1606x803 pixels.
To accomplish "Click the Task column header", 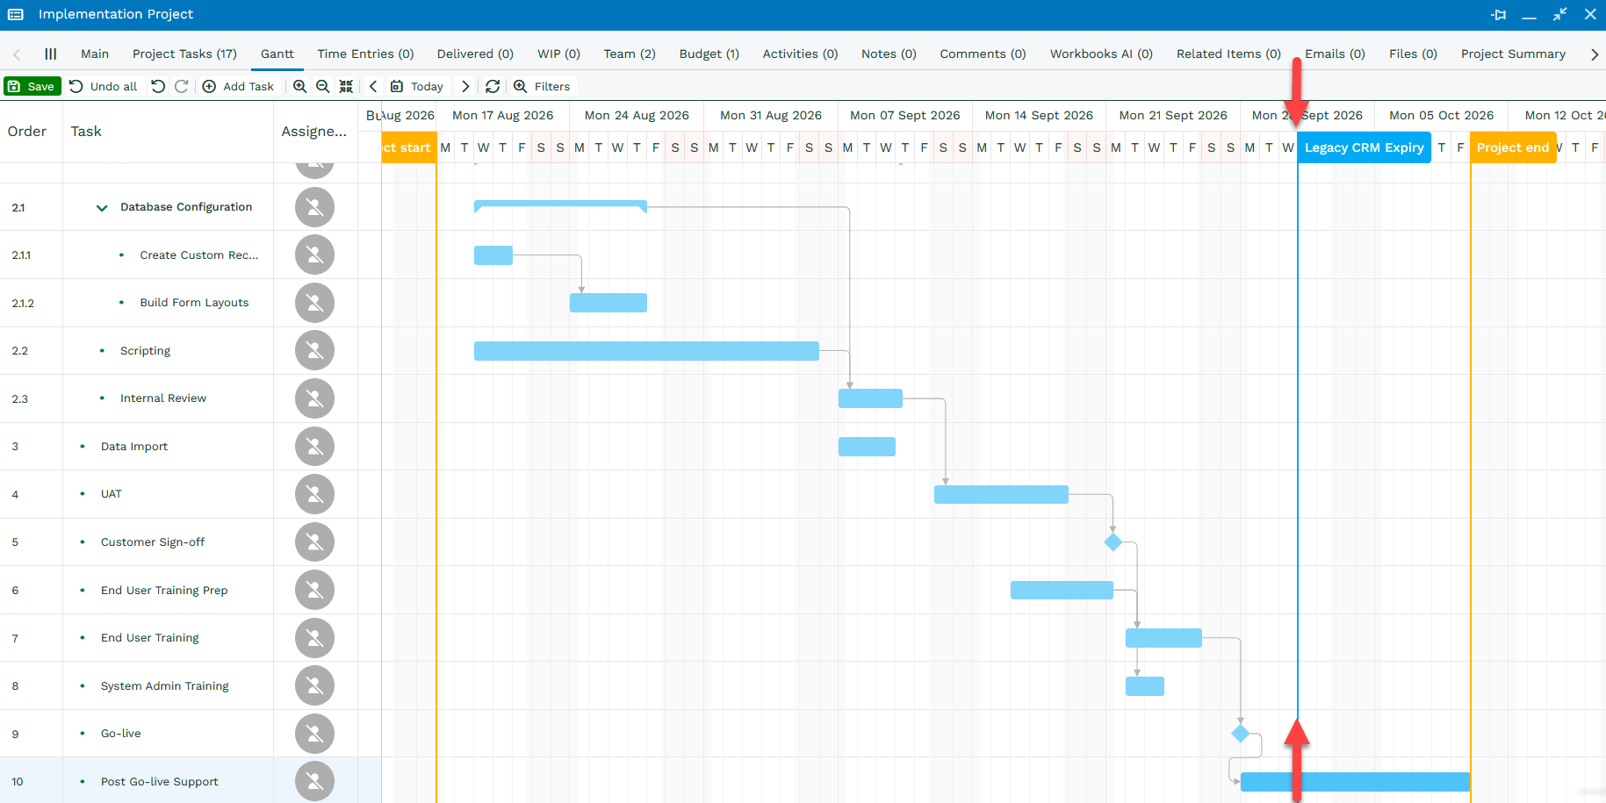I will click(86, 132).
